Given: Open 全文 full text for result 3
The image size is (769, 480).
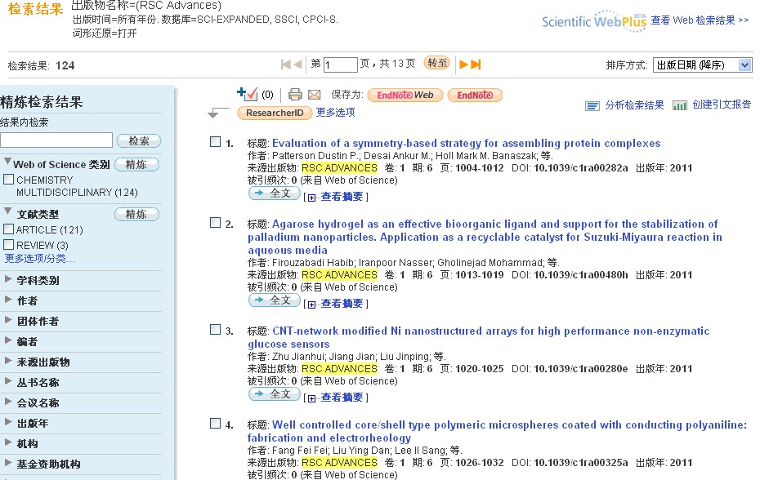Looking at the screenshot, I should click(274, 394).
